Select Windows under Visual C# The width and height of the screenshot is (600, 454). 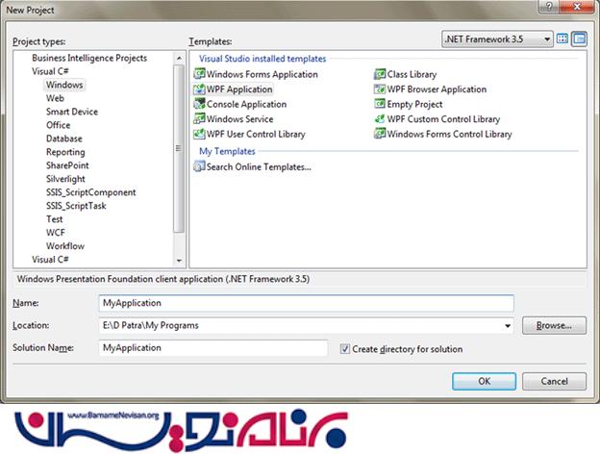tap(64, 85)
